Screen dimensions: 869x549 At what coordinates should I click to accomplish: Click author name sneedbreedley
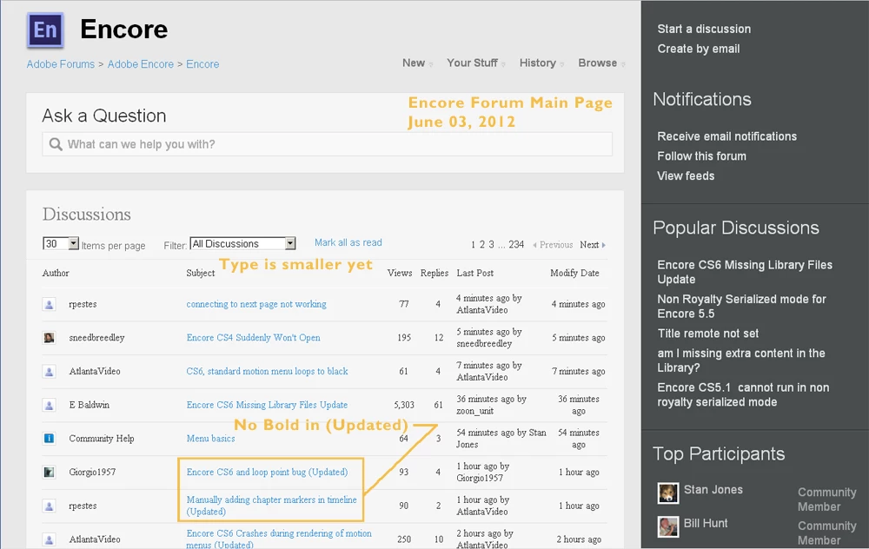96,338
